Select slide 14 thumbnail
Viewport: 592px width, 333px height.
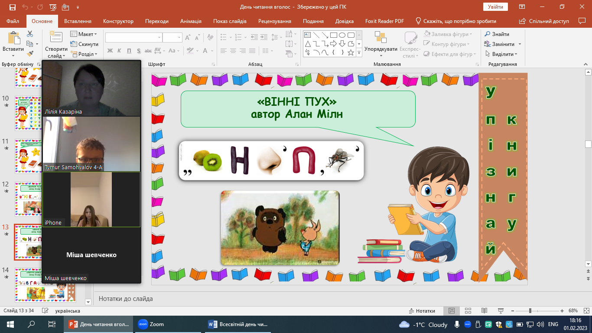(x=45, y=284)
